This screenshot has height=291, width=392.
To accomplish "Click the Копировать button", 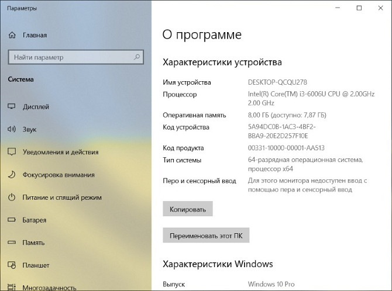I will (x=188, y=209).
